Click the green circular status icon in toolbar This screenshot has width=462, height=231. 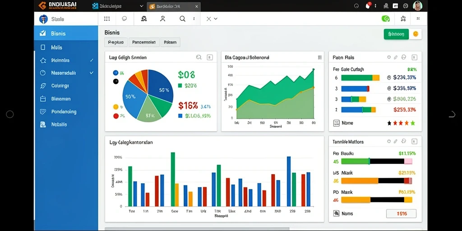pos(385,19)
